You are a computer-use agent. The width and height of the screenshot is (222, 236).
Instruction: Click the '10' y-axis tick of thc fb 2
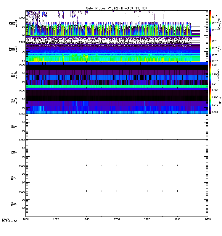pyautogui.click(x=24, y=208)
